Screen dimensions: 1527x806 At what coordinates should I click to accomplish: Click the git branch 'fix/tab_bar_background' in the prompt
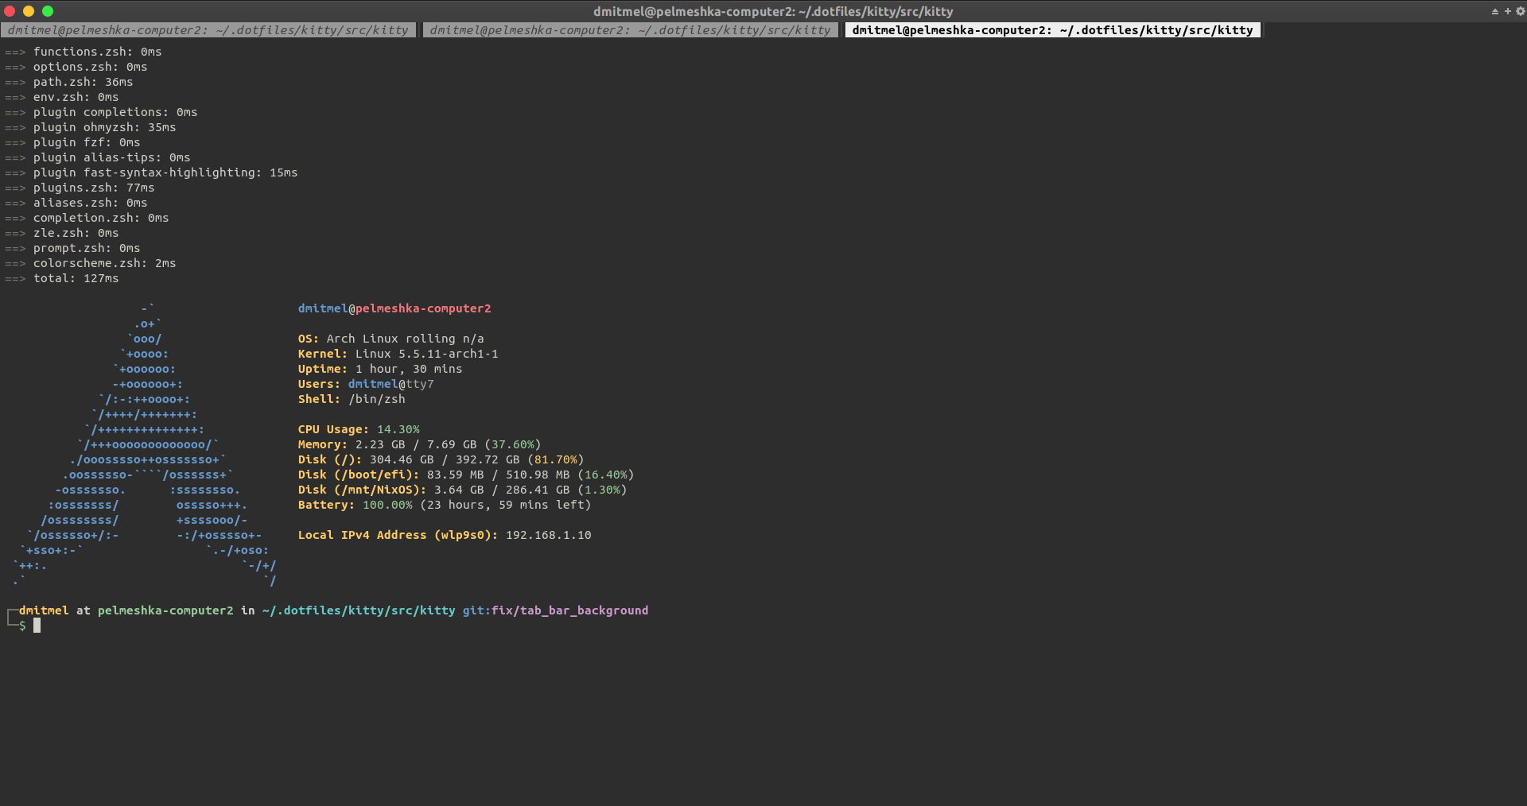tap(570, 610)
